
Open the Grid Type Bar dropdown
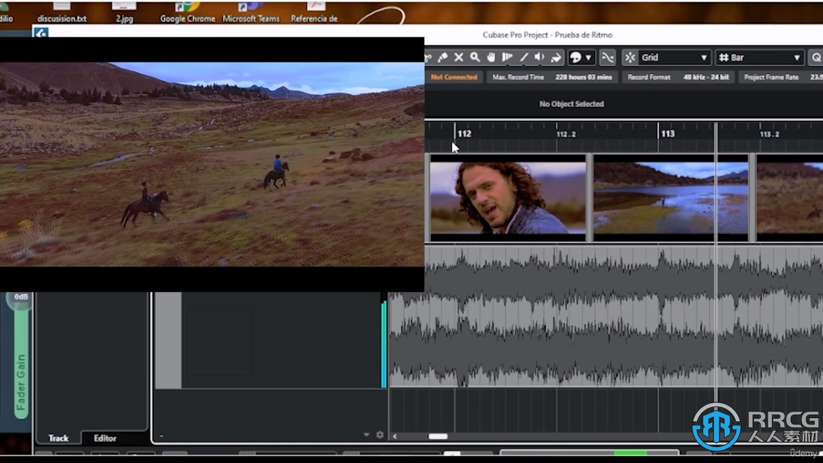760,57
